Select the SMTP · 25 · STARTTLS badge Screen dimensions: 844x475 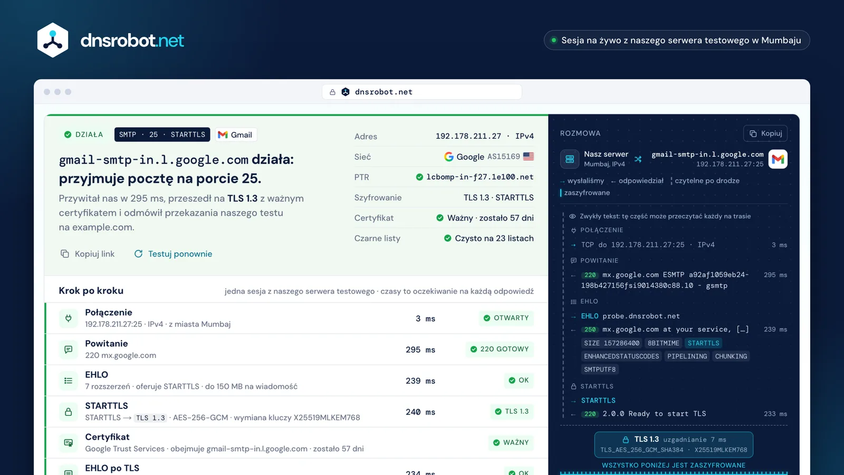click(x=162, y=135)
